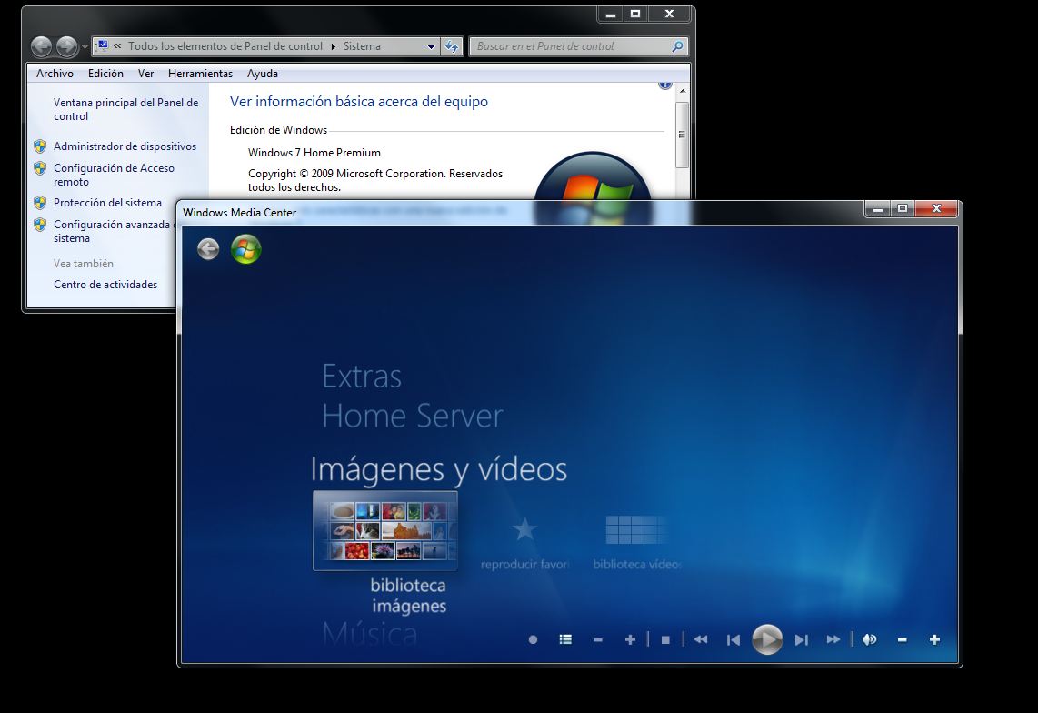Click the Record button in Media Center
The image size is (1038, 713).
[x=533, y=640]
